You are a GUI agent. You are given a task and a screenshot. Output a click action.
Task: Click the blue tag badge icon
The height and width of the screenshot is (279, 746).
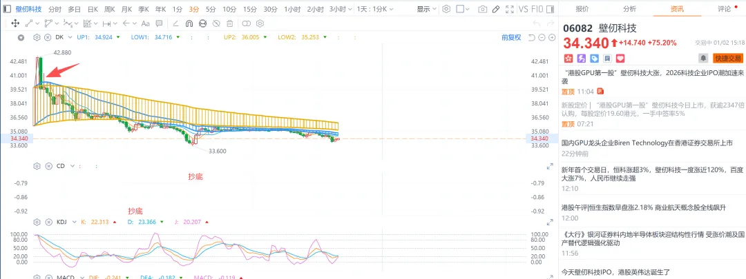coord(594,59)
